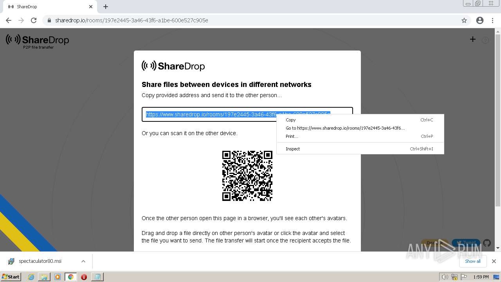Screen dimensions: 501x282
Task: Open the Chrome three-dot menu
Action: pyautogui.click(x=492, y=20)
